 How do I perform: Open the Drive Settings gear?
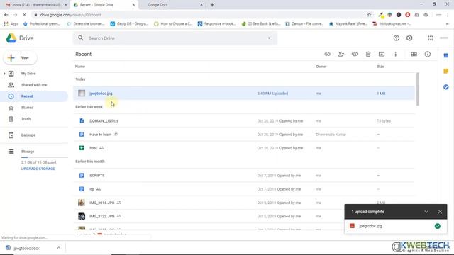pos(409,38)
